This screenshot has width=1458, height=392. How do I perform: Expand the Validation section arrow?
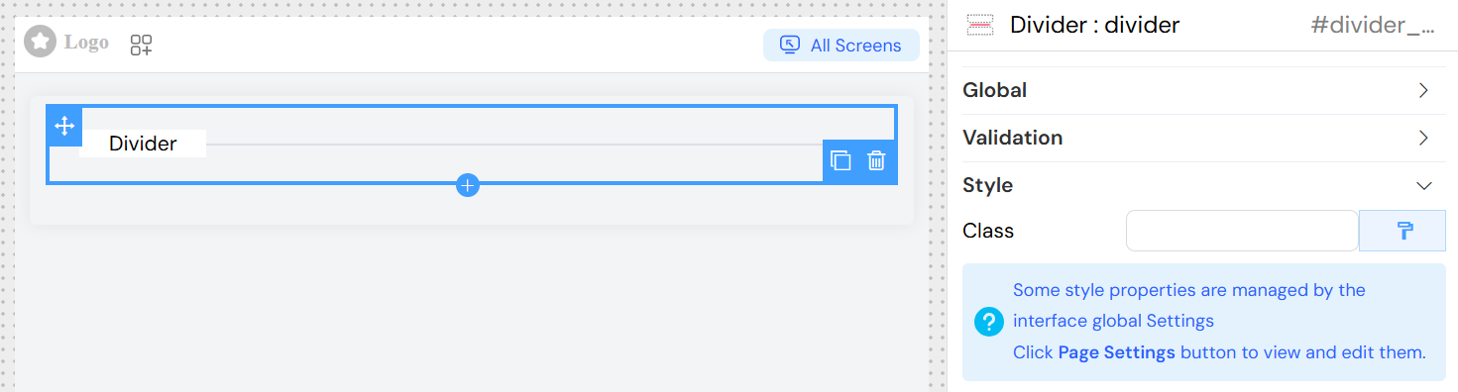(1424, 138)
